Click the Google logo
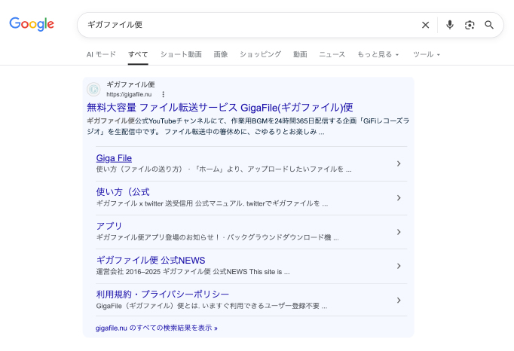514x351 pixels. [x=32, y=24]
